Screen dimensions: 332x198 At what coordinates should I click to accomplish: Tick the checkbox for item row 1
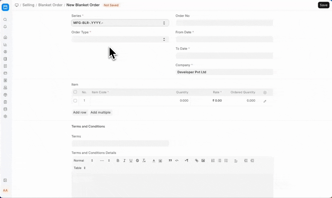pos(75,101)
